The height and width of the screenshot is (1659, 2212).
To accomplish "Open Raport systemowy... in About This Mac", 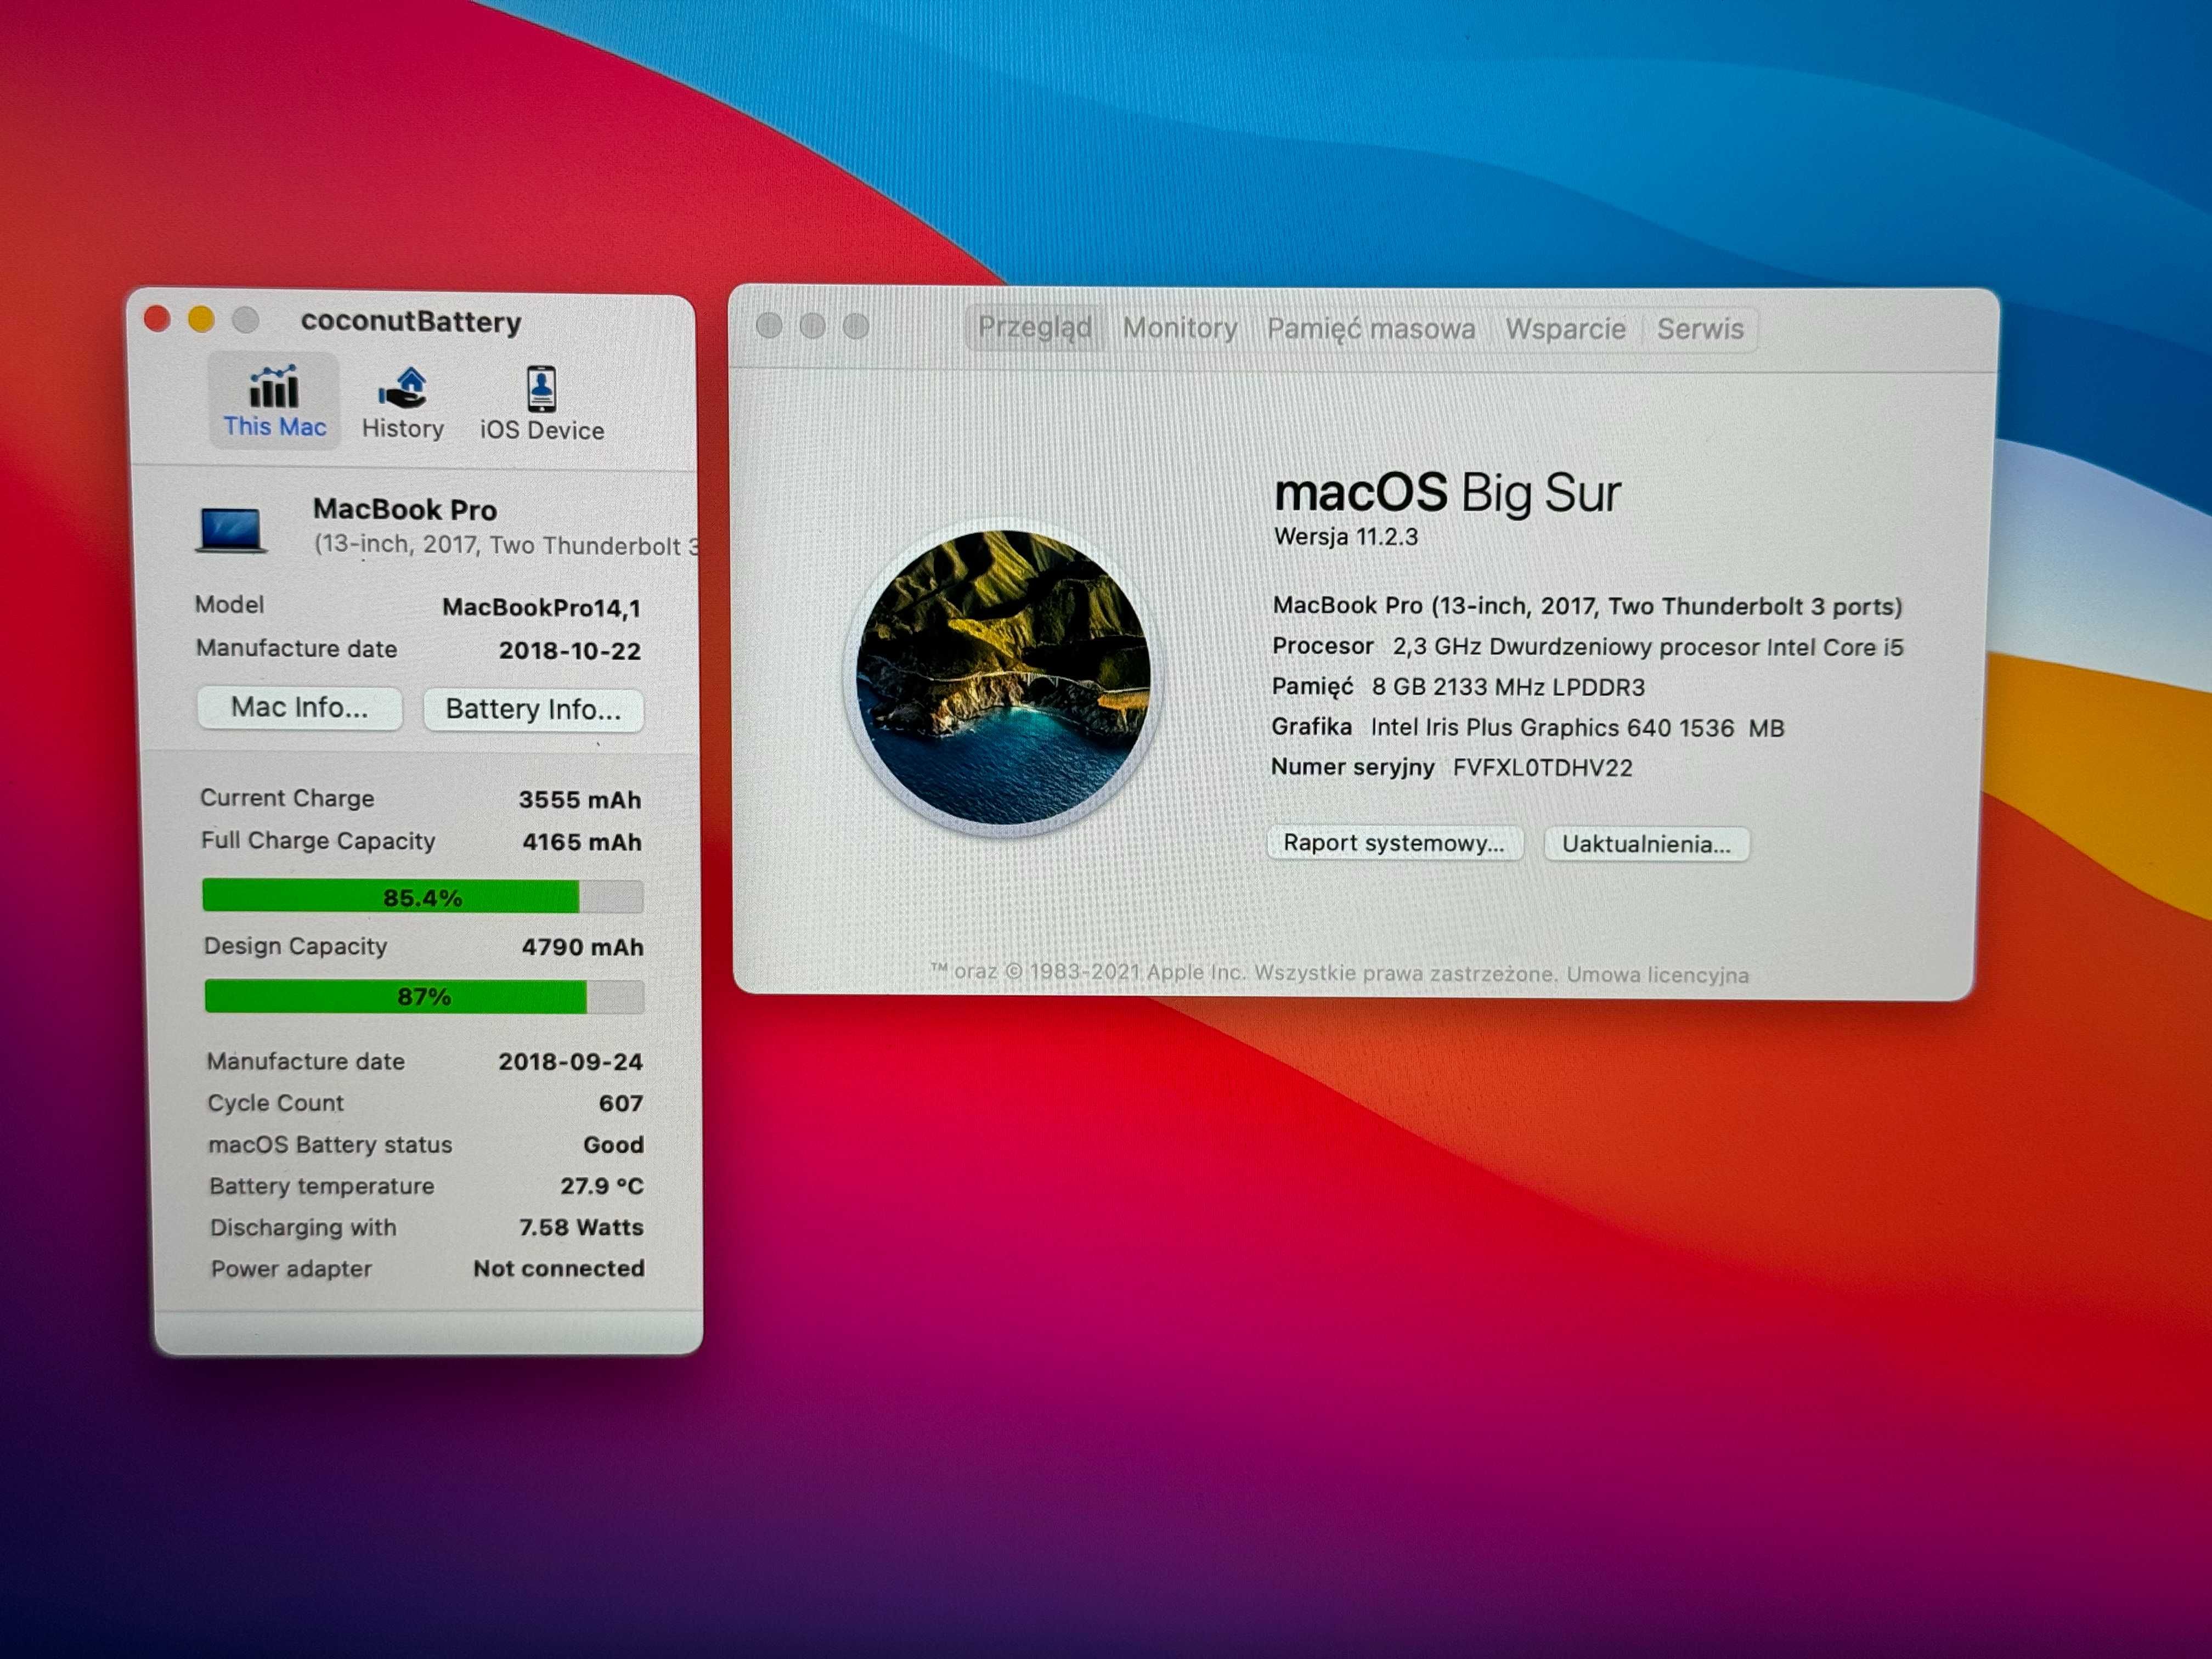I will 1394,843.
